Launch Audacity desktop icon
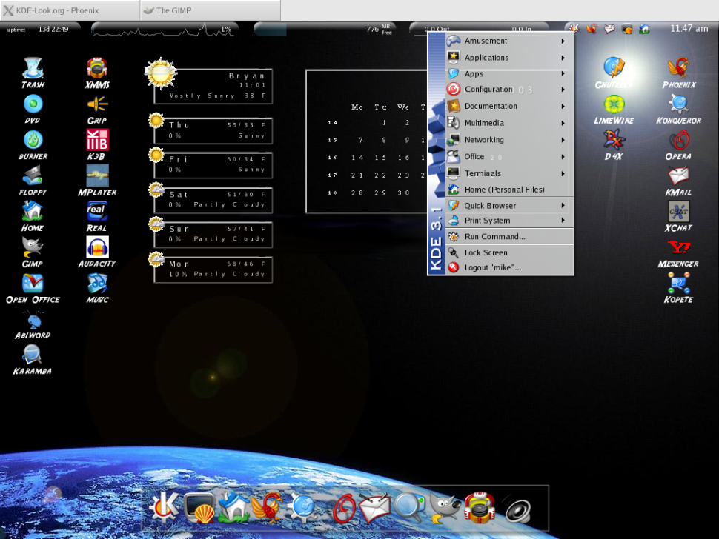Viewport: 719px width, 539px height. 97,252
